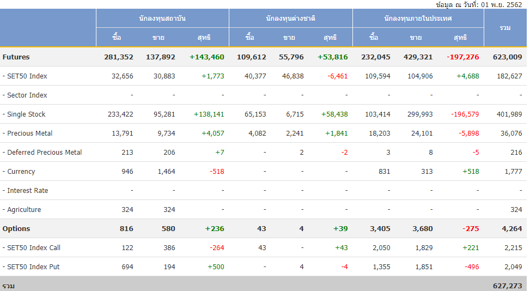Click the SET50 Index Call row label

(x=31, y=248)
